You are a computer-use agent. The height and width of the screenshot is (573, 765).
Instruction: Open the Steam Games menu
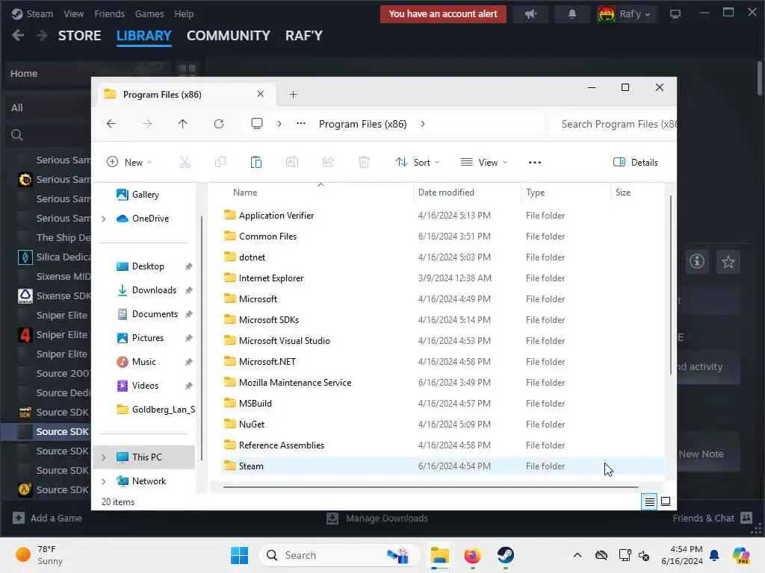149,13
